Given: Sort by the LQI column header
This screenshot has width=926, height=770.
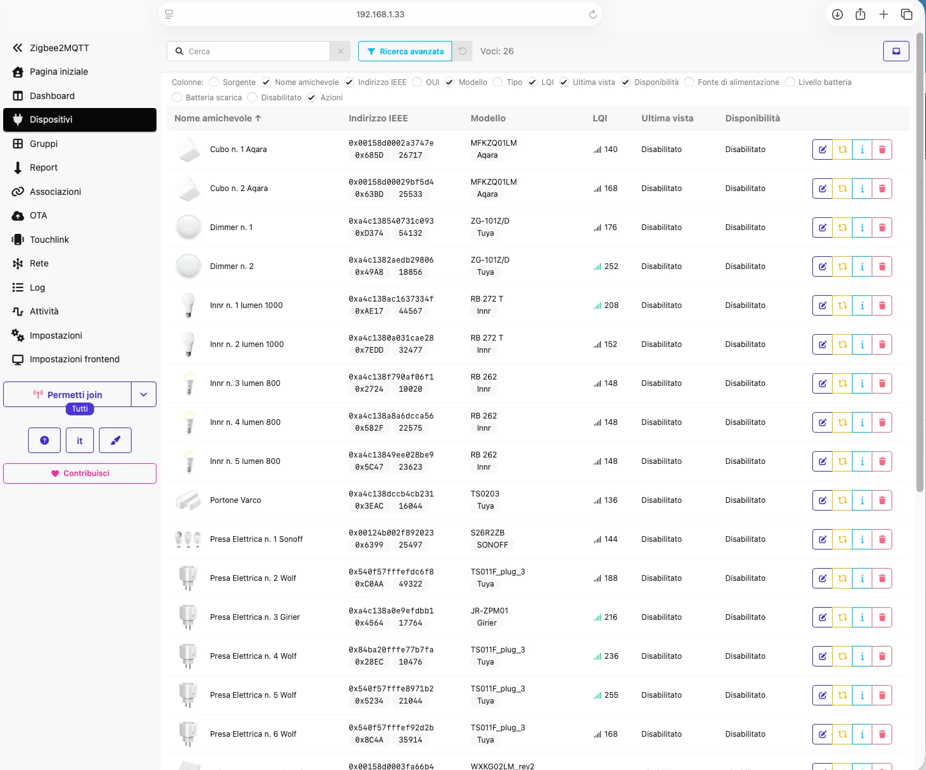Looking at the screenshot, I should pos(600,118).
